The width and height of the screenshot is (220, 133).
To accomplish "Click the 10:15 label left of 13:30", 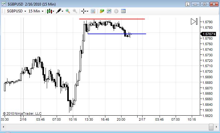I will (x=73, y=119).
